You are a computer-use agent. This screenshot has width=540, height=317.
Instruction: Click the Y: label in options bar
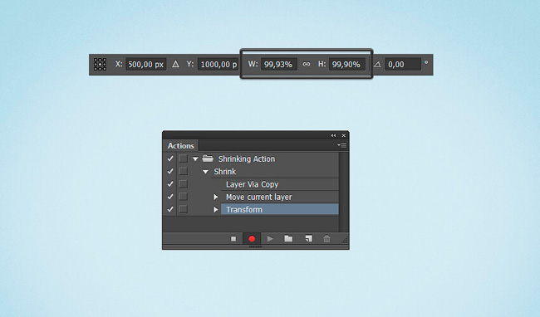190,64
